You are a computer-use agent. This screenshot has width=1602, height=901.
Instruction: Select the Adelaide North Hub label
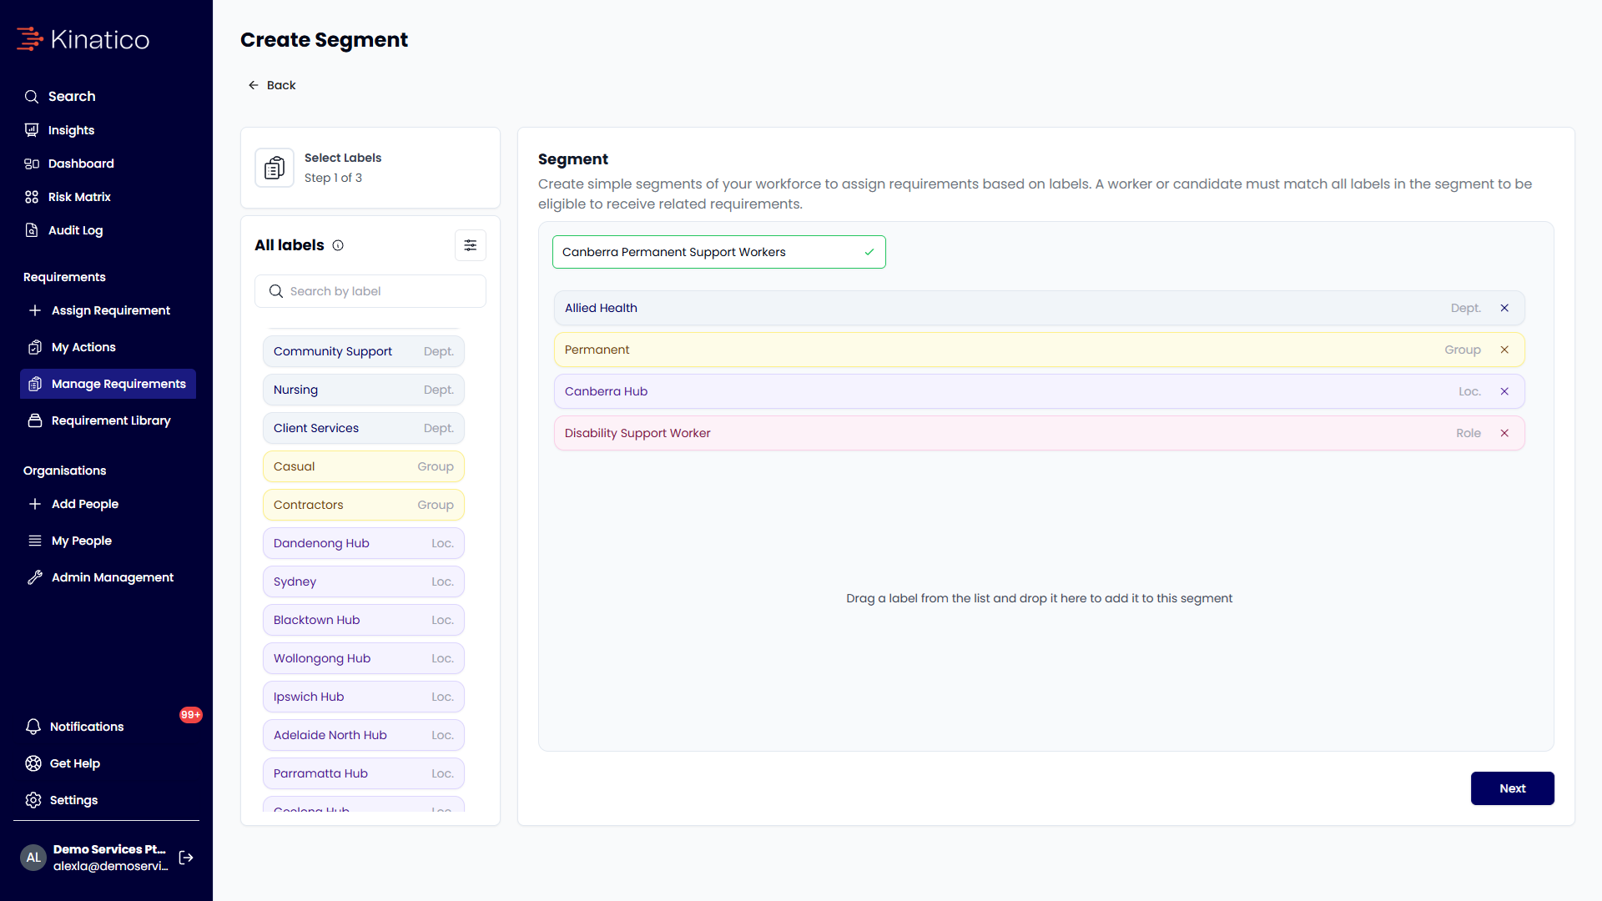click(x=364, y=735)
